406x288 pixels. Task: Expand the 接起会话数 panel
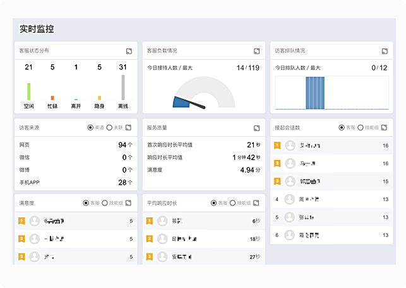tap(385, 127)
